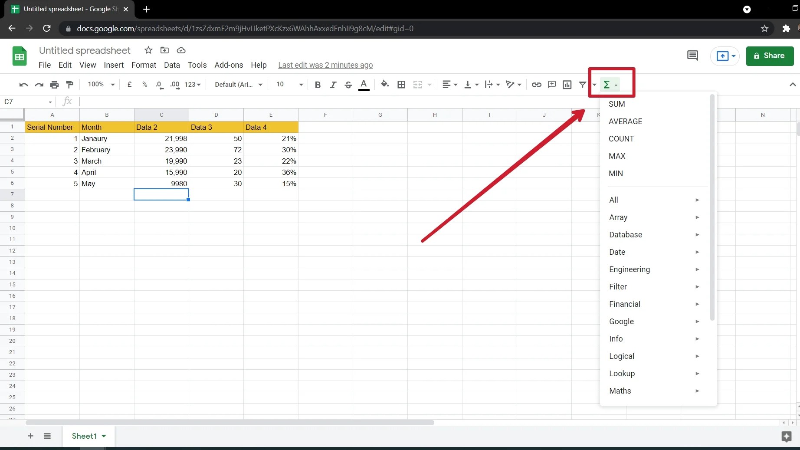Select the Paint format tool
The height and width of the screenshot is (450, 800).
tap(69, 85)
